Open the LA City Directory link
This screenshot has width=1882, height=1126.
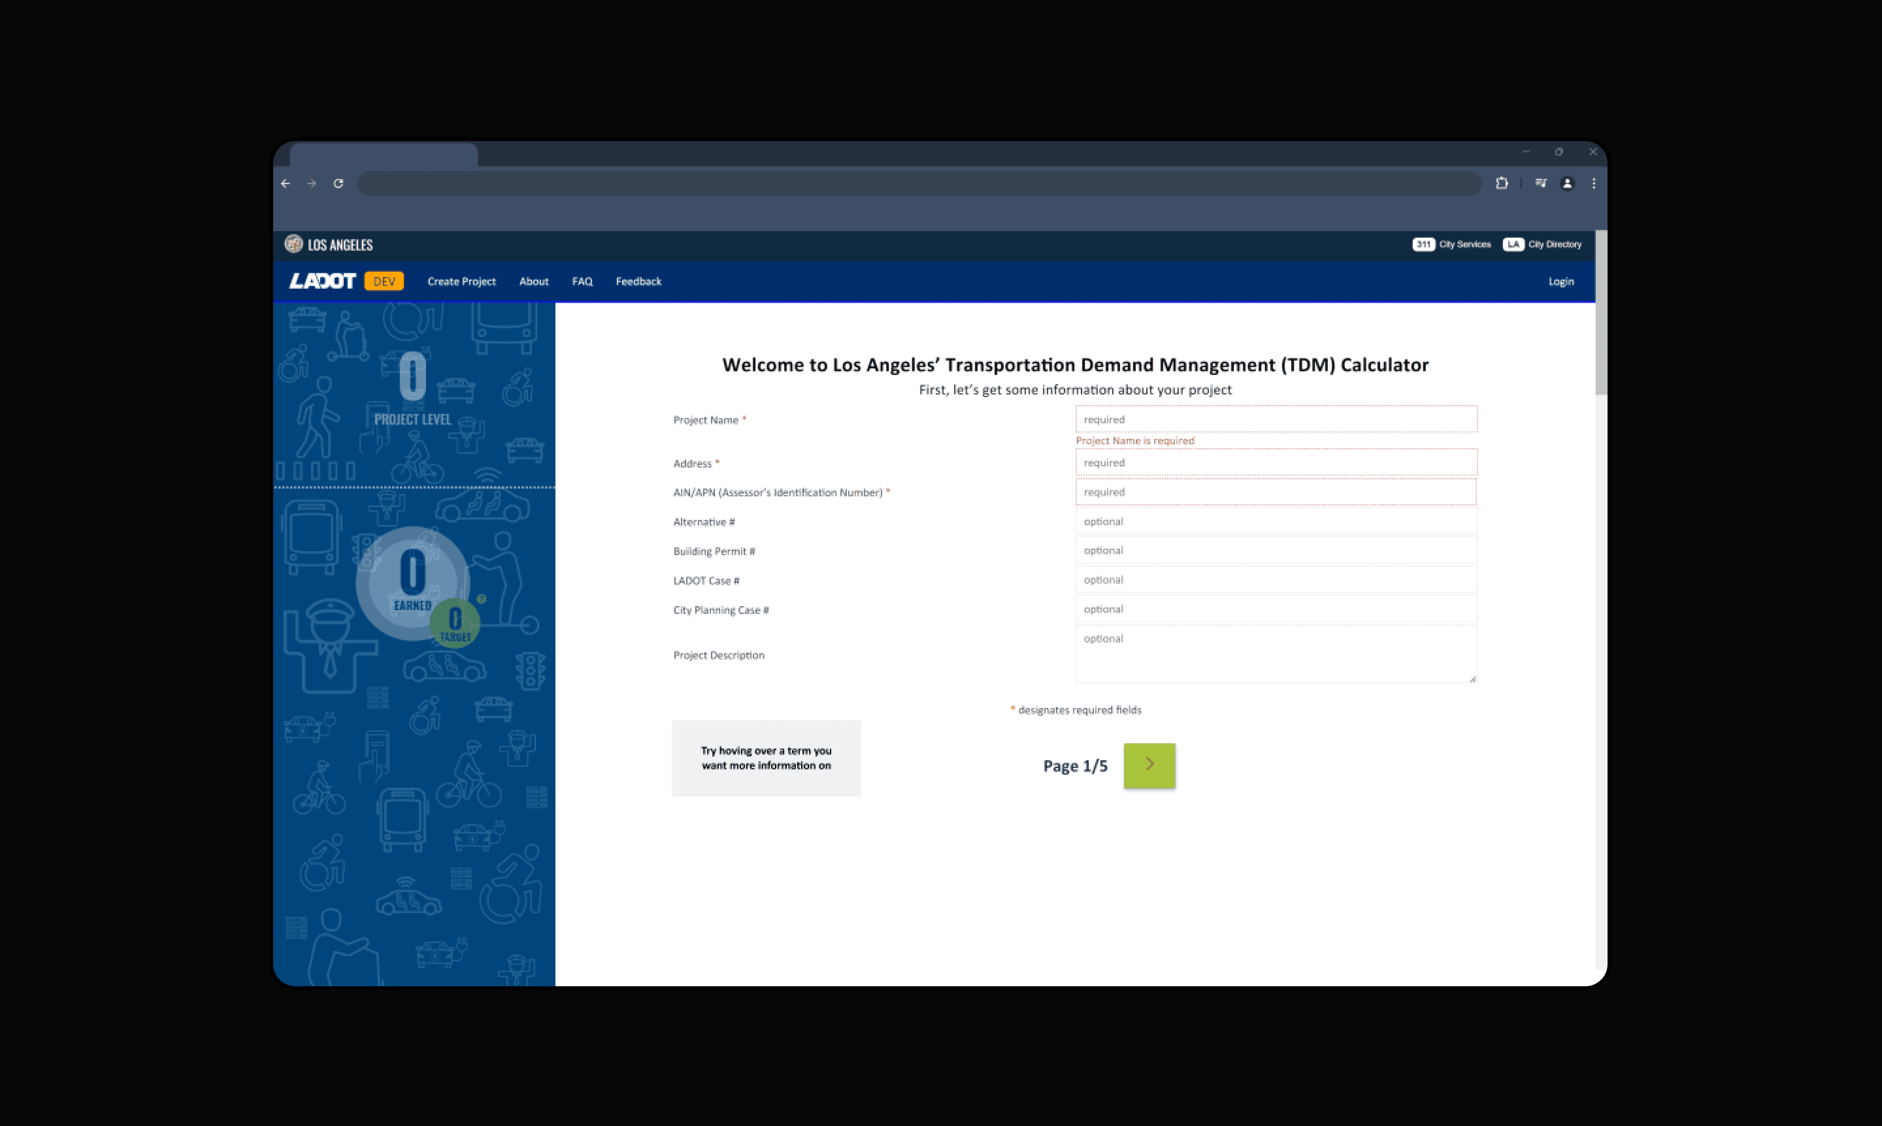1542,244
